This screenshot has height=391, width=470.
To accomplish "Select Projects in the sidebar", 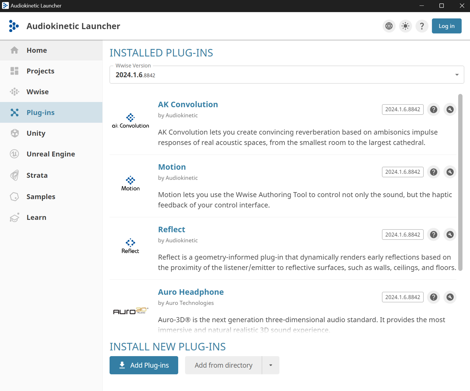I will [40, 71].
